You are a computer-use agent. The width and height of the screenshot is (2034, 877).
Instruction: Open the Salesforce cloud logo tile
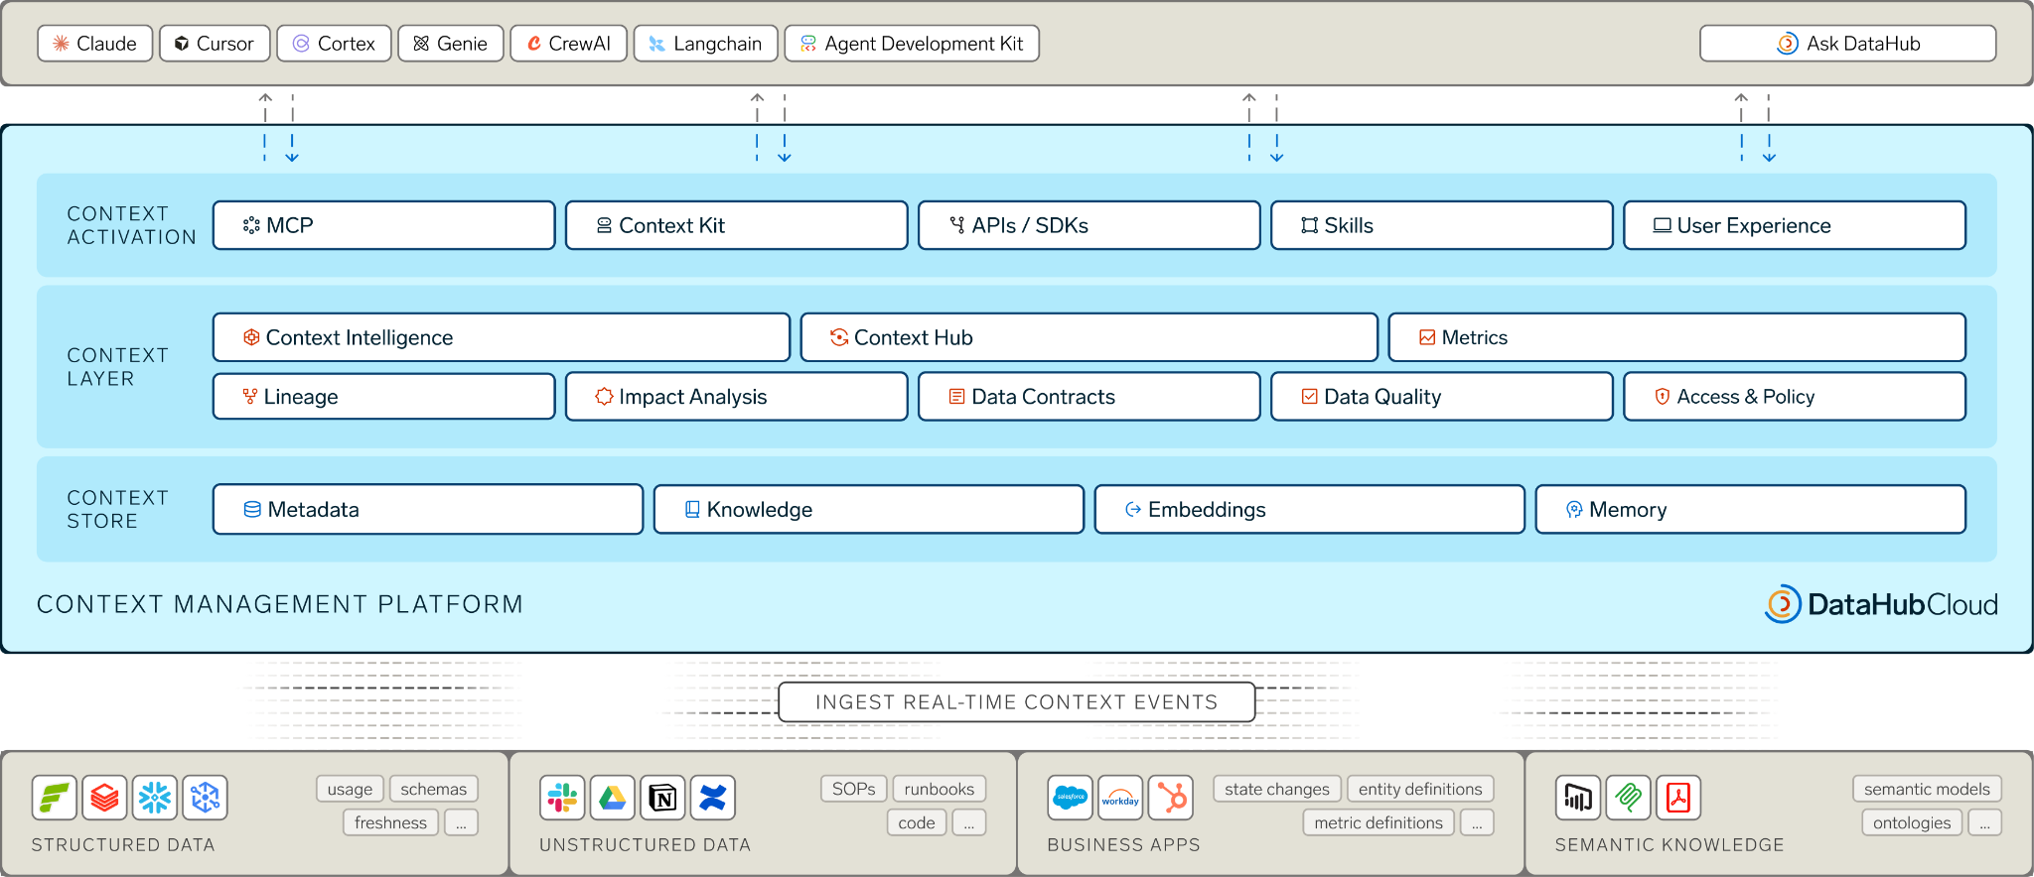1071,798
